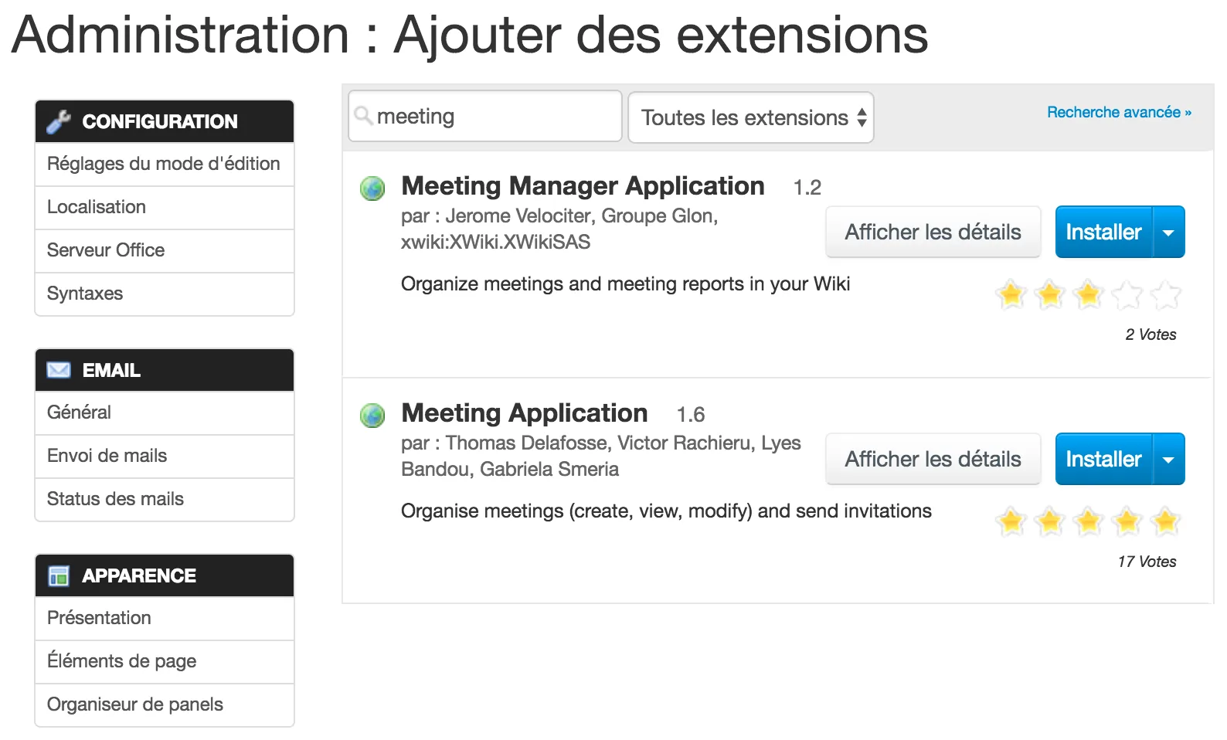This screenshot has width=1227, height=740.
Task: Click the Configuration wrench icon
Action: pos(59,121)
